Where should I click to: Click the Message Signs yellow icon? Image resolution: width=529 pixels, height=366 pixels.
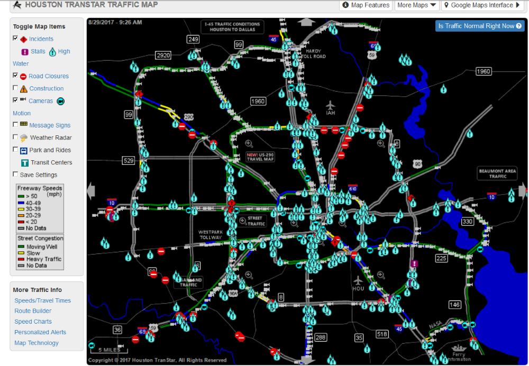pyautogui.click(x=24, y=124)
